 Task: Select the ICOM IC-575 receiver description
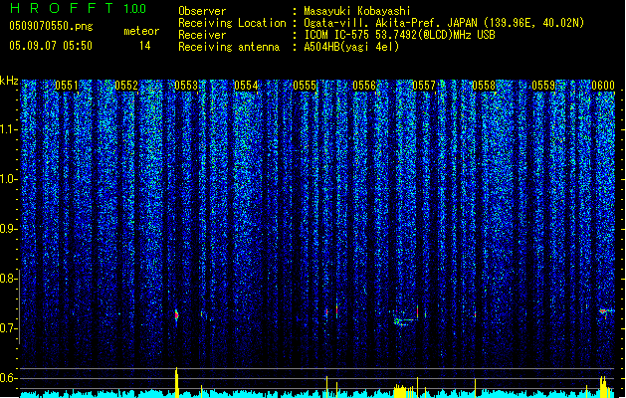click(399, 35)
